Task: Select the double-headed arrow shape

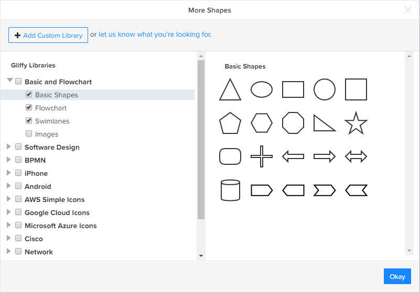Action: [x=356, y=156]
